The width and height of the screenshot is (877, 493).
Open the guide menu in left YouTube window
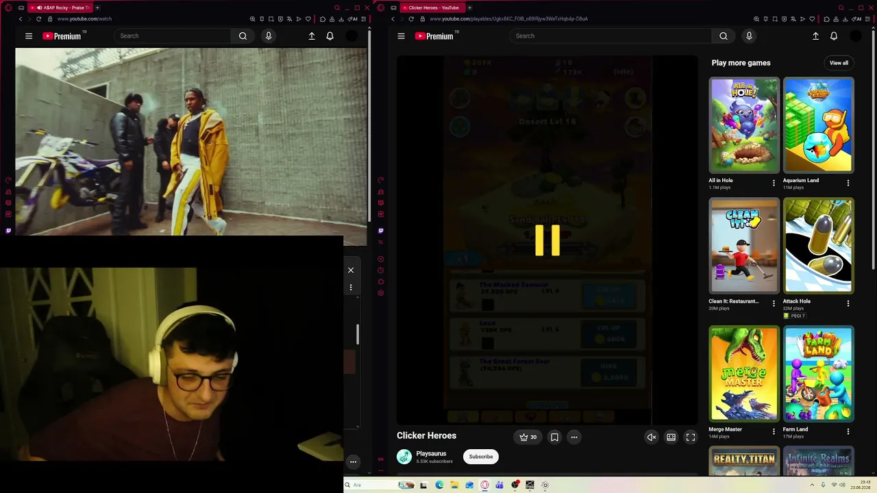click(x=29, y=36)
